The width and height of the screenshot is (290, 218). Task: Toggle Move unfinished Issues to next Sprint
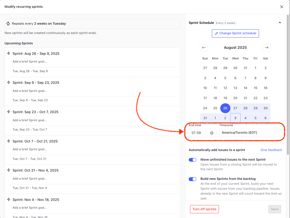pos(192,160)
